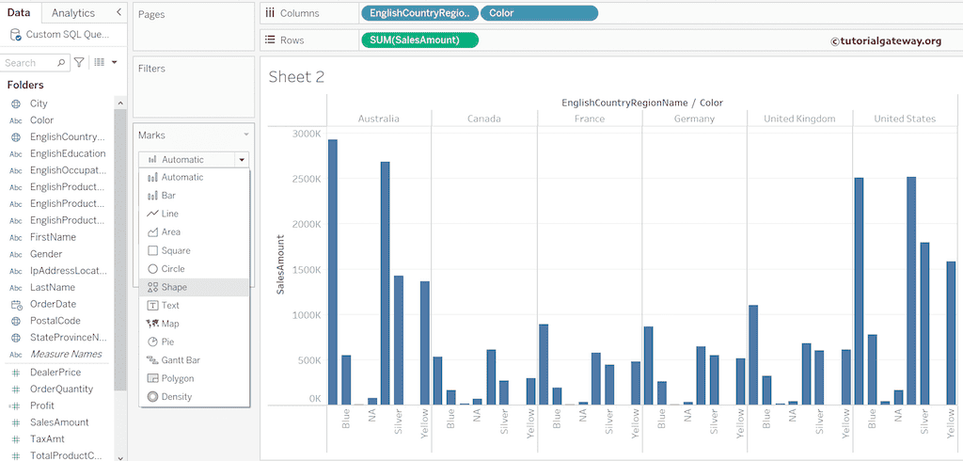Image resolution: width=963 pixels, height=461 pixels.
Task: Click the calendar icon beside OrderDate
Action: click(15, 304)
